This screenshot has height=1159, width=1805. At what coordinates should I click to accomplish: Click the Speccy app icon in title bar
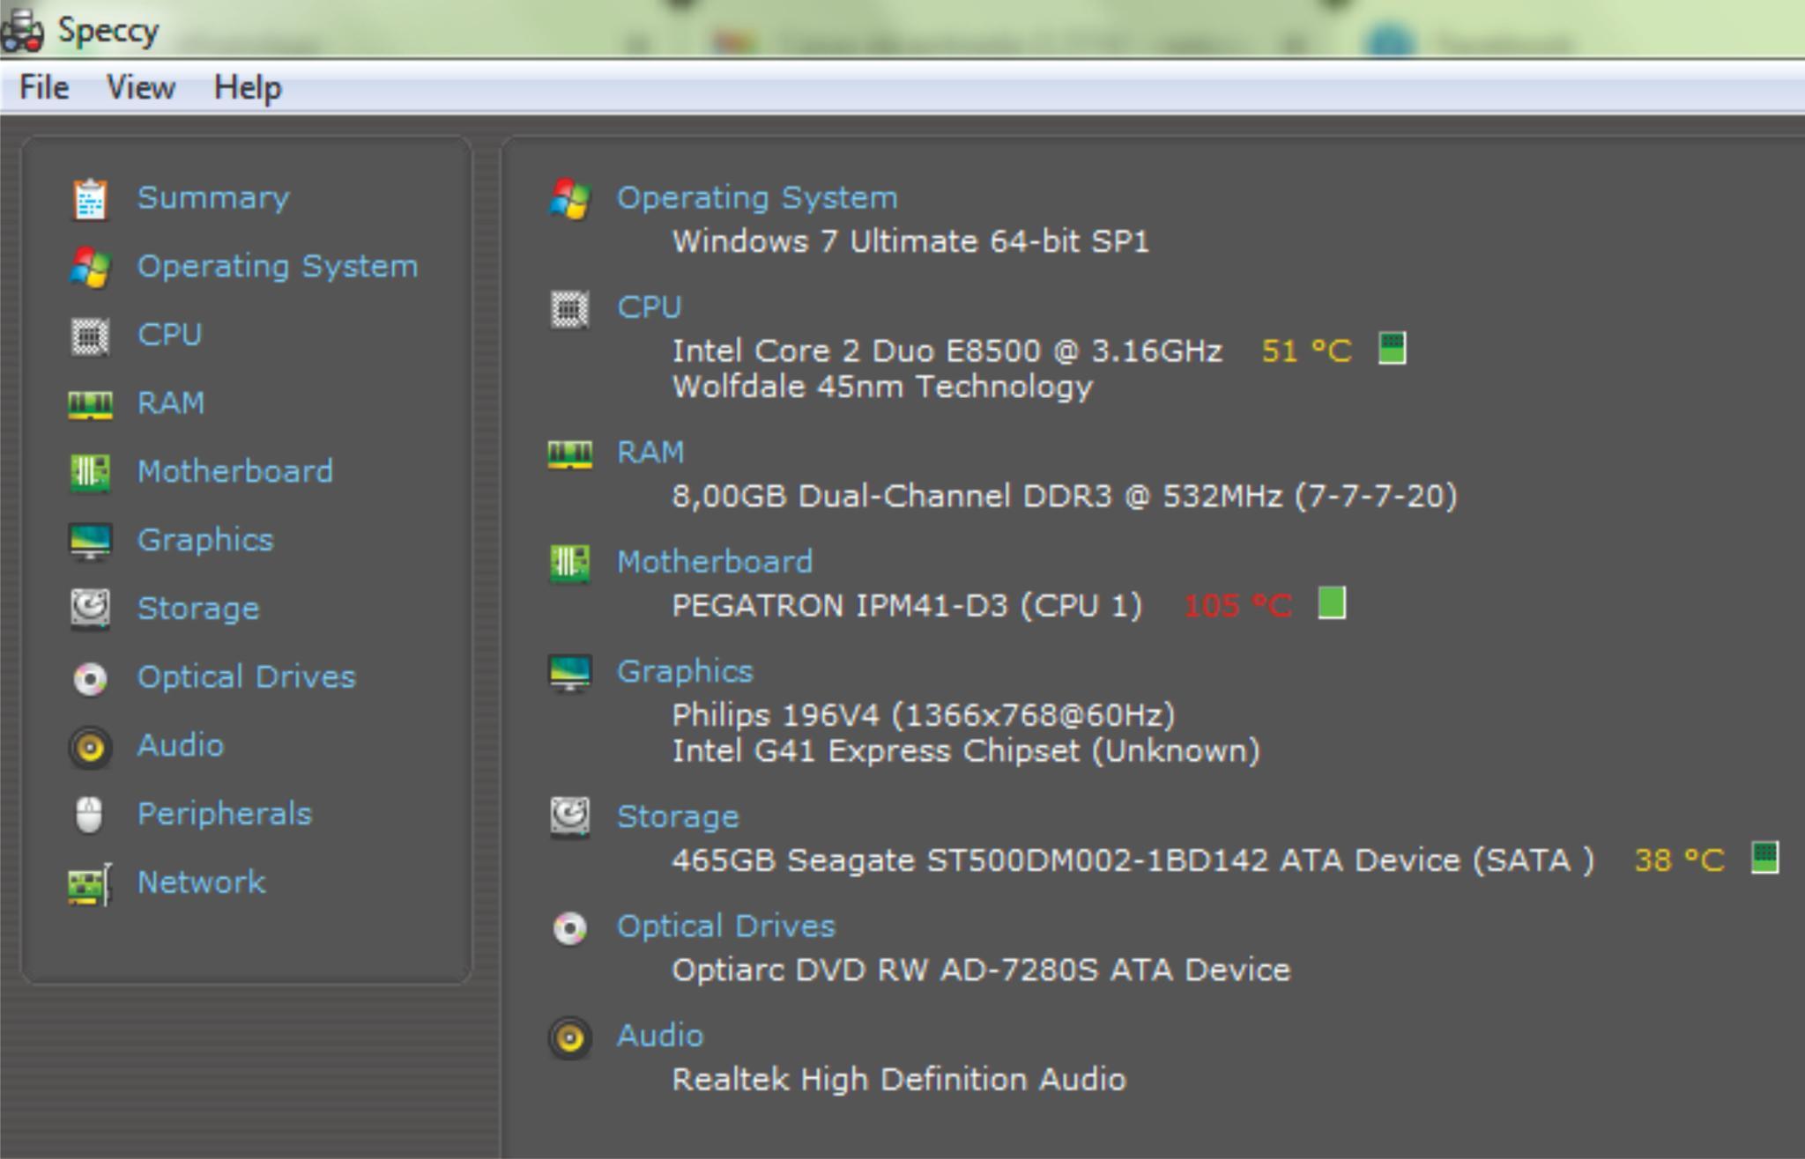point(22,30)
